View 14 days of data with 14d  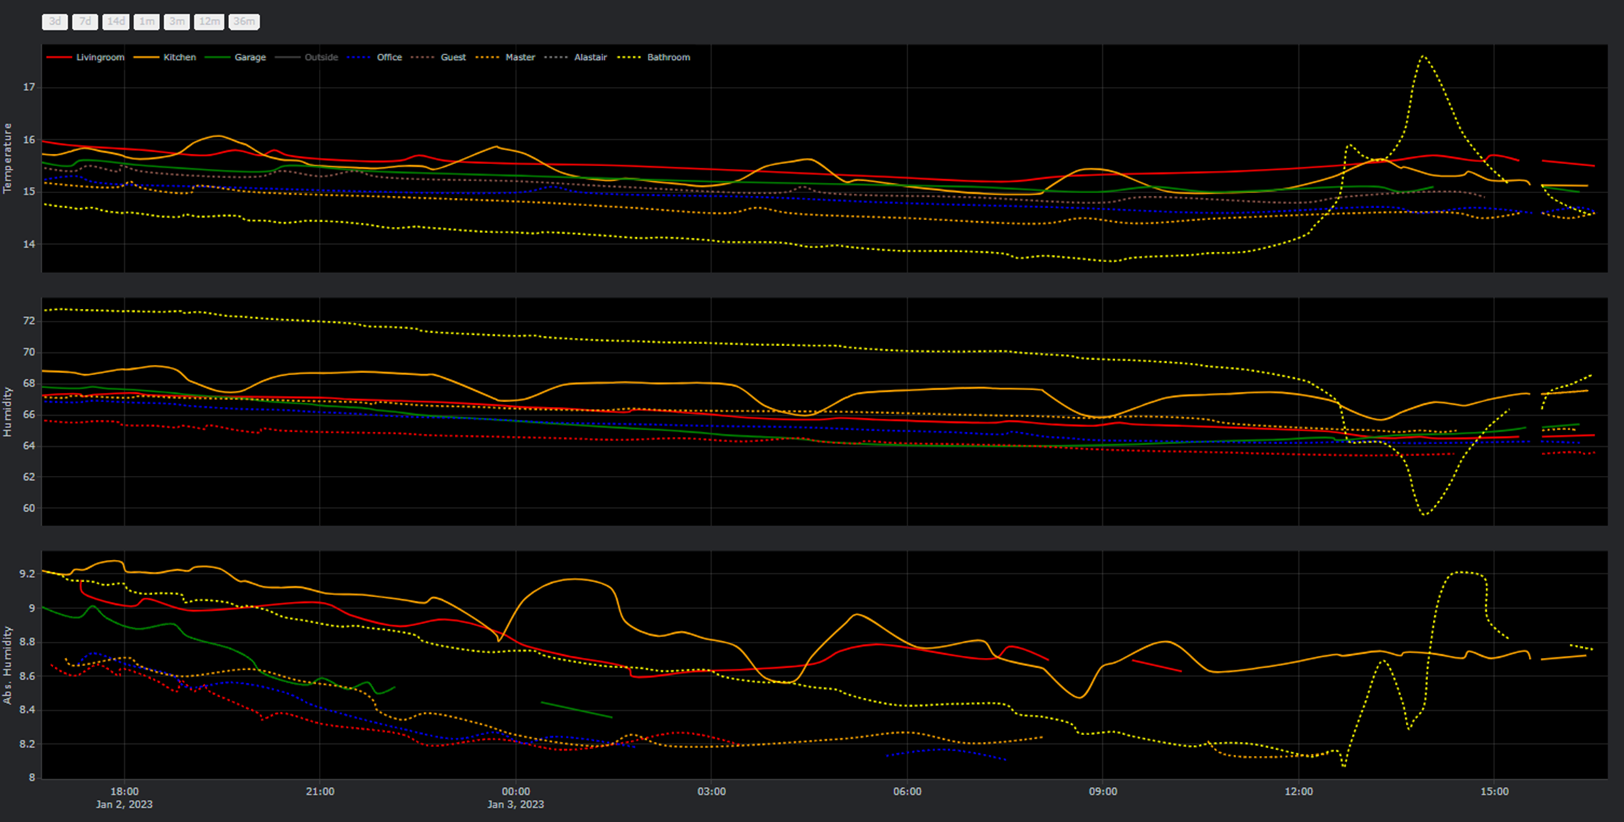point(115,21)
